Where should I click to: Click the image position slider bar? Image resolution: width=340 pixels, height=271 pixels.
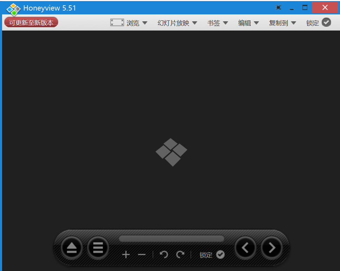point(171,239)
